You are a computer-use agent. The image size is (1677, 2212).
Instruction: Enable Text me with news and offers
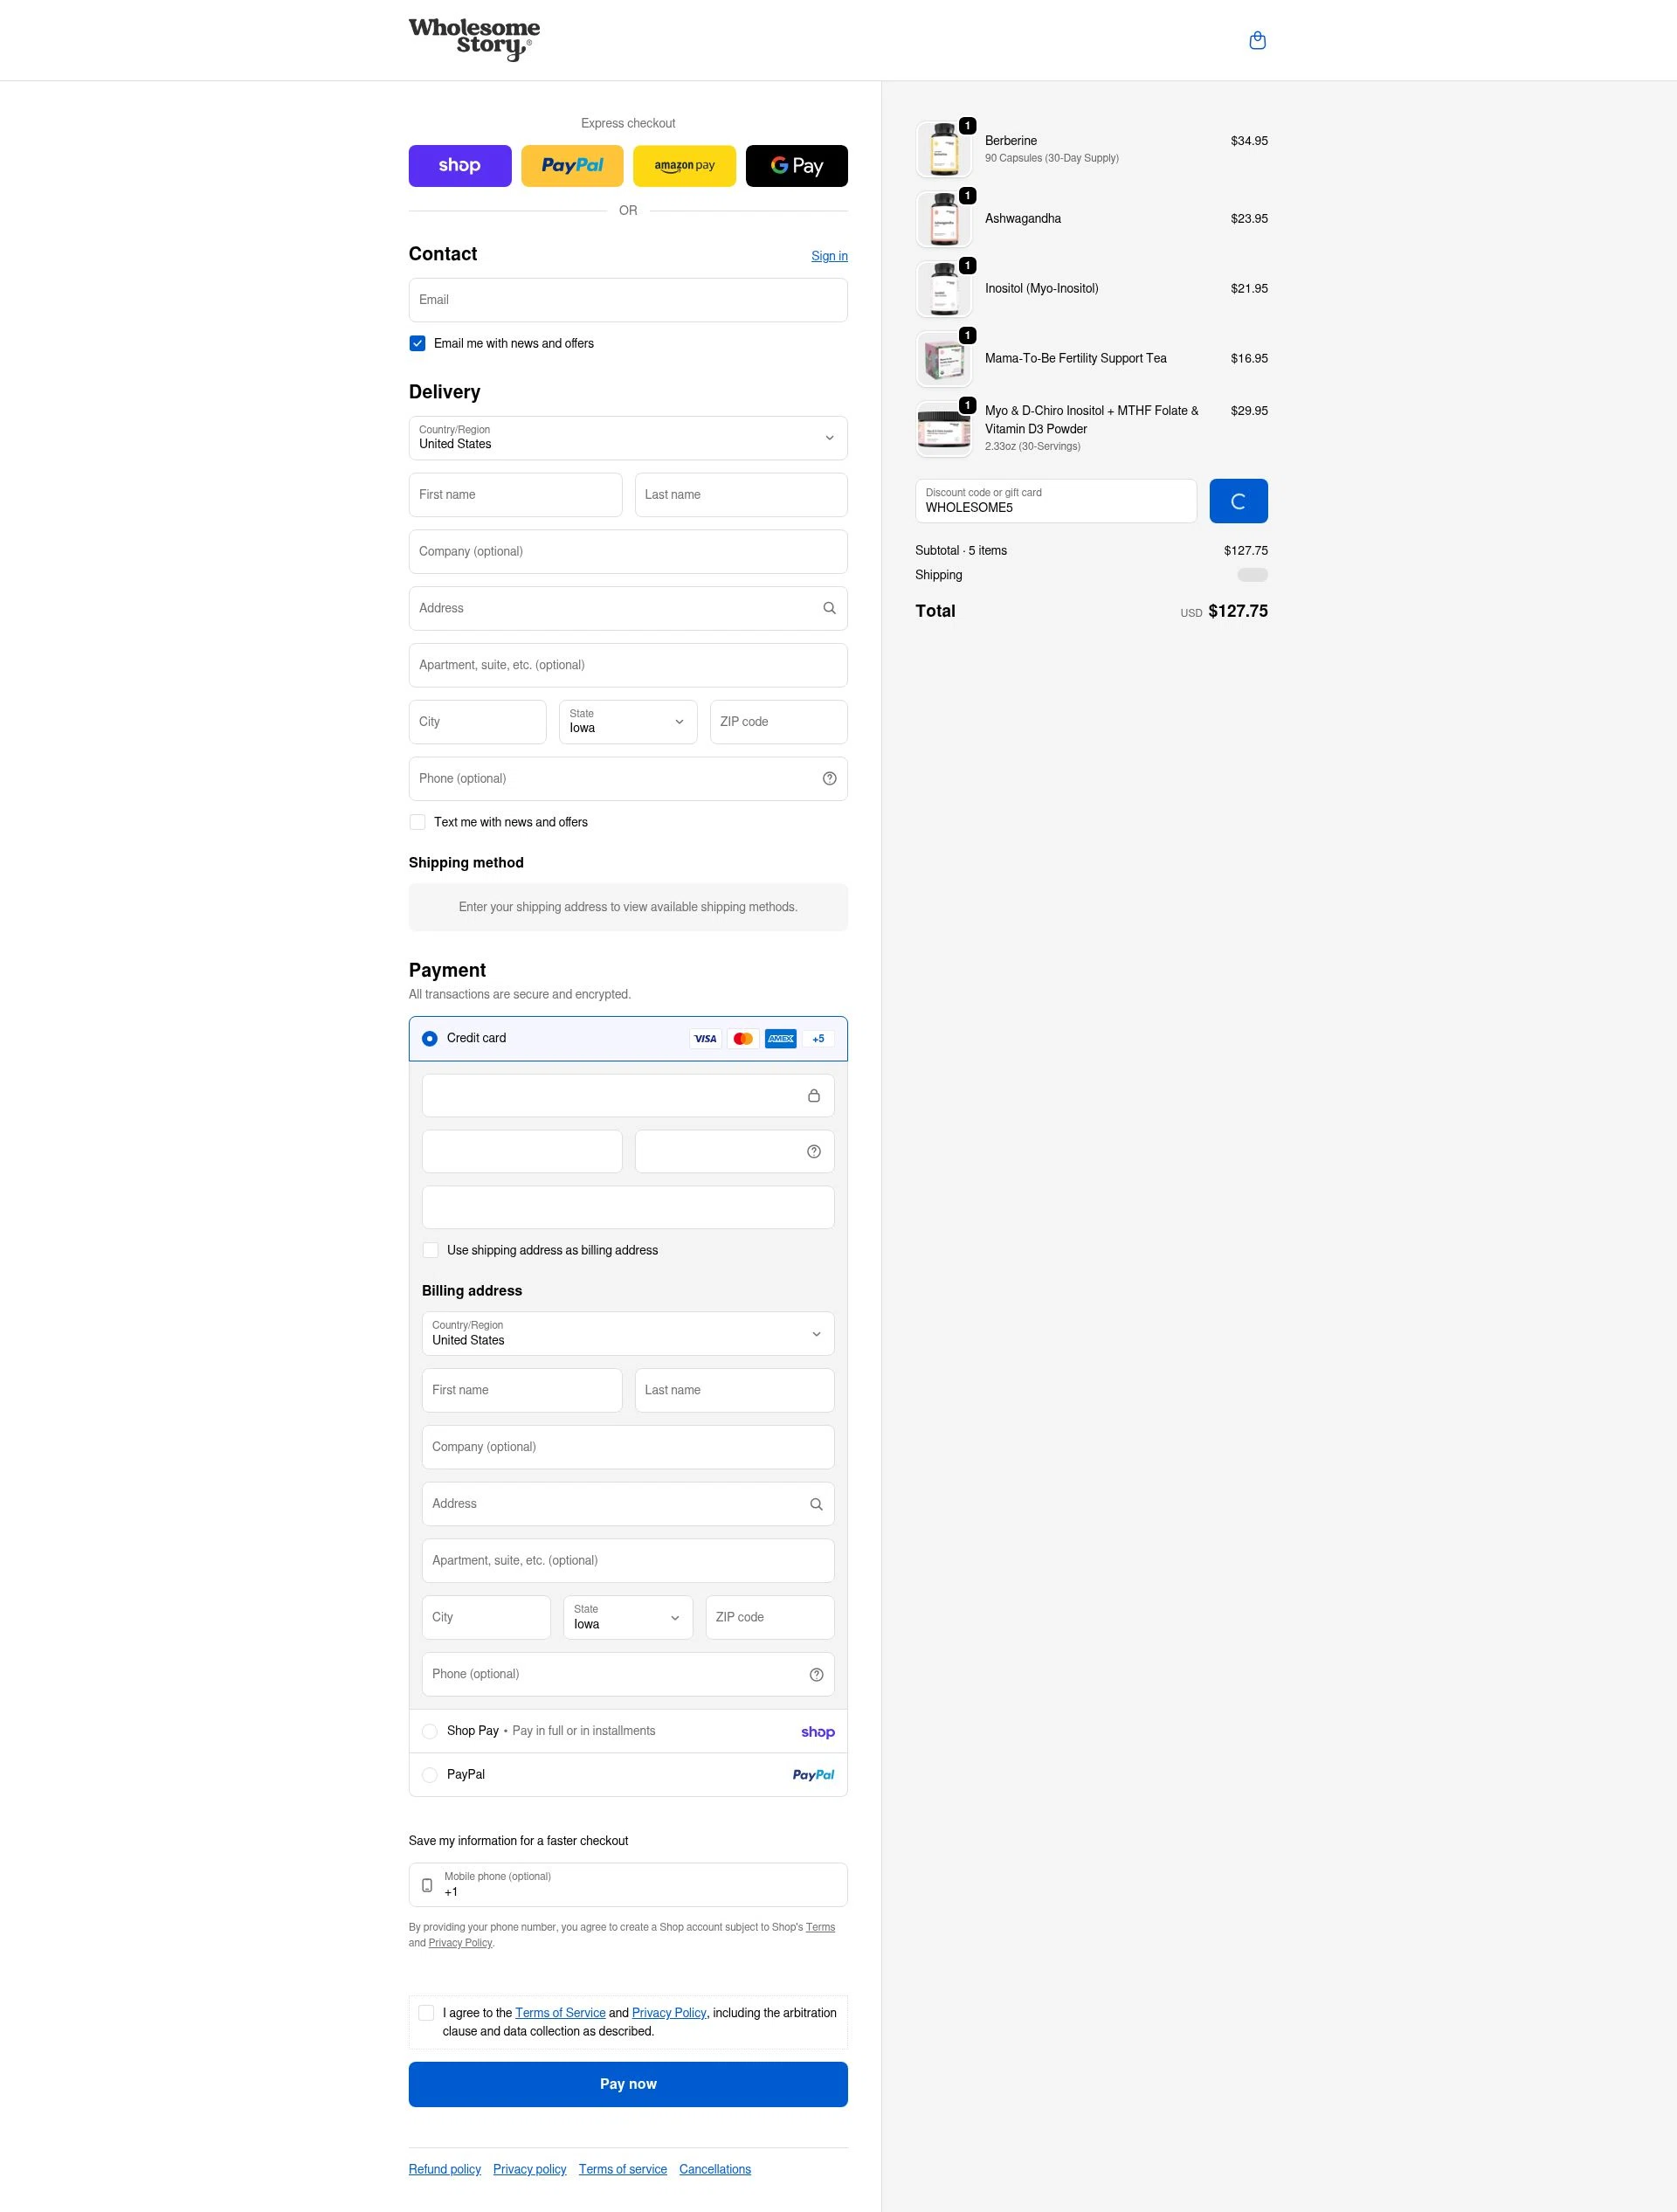417,821
